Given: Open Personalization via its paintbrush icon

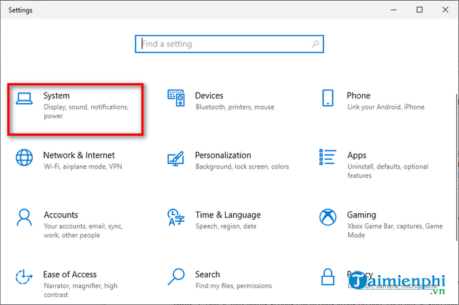Looking at the screenshot, I should [x=176, y=158].
